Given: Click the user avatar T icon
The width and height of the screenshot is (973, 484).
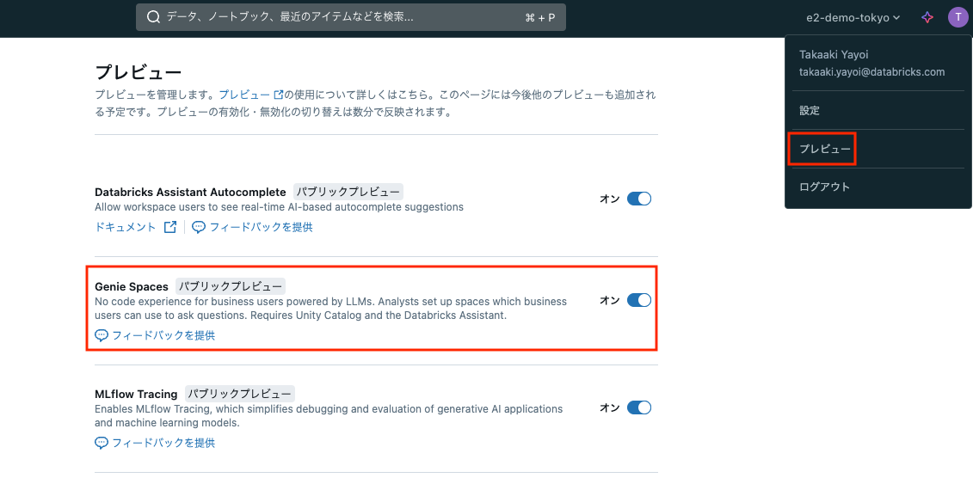Looking at the screenshot, I should pos(958,17).
